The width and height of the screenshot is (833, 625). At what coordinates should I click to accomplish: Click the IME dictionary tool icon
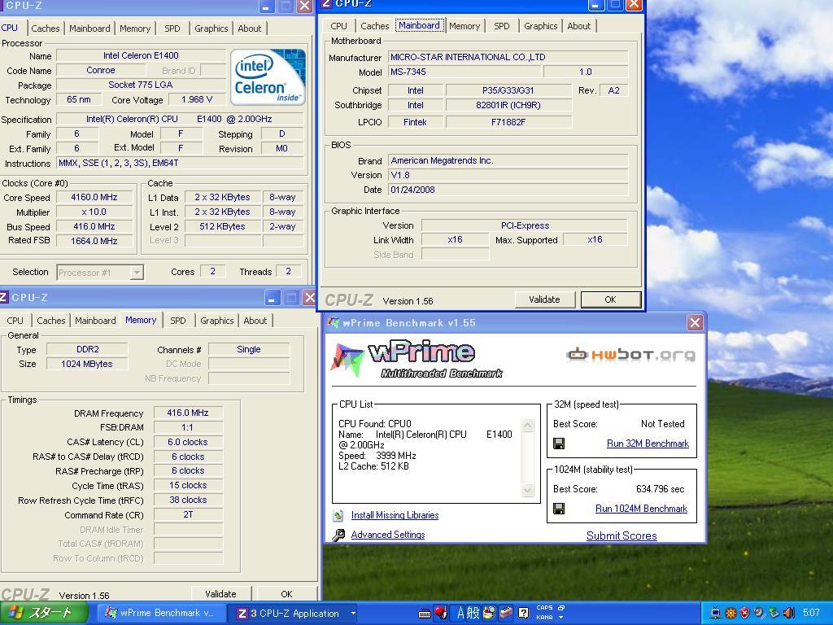coord(489,613)
